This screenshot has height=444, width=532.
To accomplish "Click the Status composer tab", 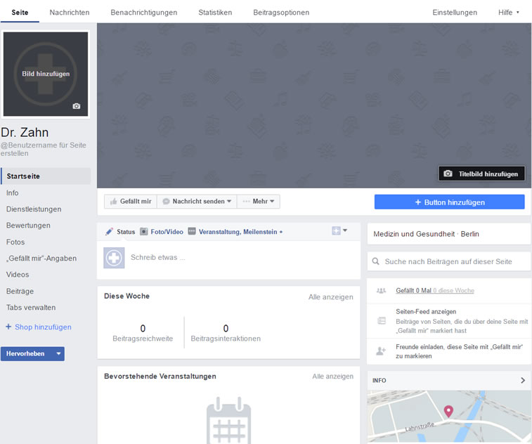I will point(126,232).
